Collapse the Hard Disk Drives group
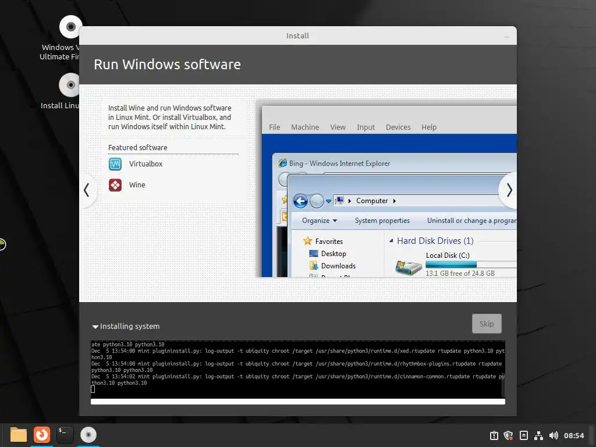The image size is (596, 447). tap(391, 240)
